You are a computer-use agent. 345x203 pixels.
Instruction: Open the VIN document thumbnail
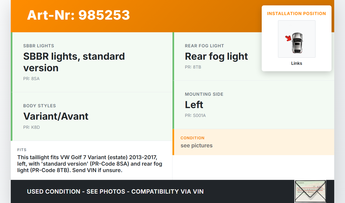coord(310,191)
